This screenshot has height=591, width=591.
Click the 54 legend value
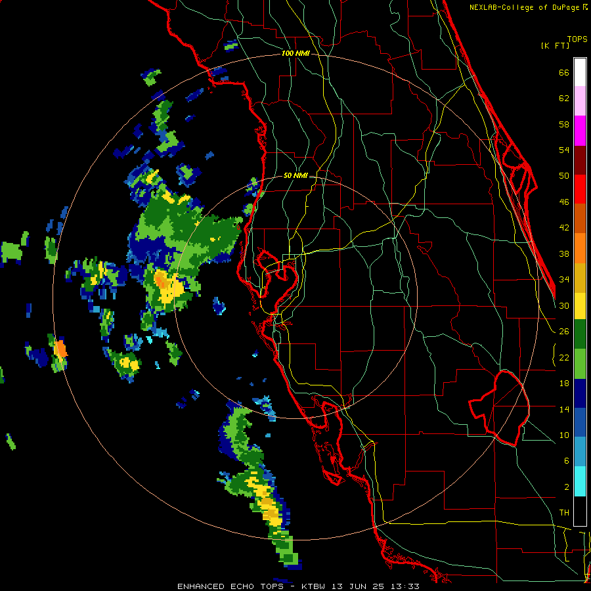click(564, 150)
